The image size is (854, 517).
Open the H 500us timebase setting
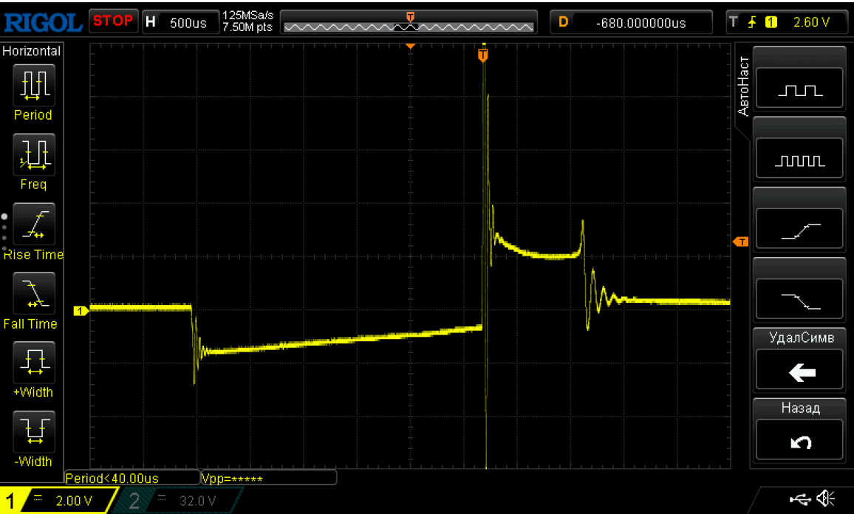179,22
